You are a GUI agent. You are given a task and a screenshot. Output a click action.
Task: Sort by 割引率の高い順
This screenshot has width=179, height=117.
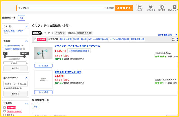[138, 39]
